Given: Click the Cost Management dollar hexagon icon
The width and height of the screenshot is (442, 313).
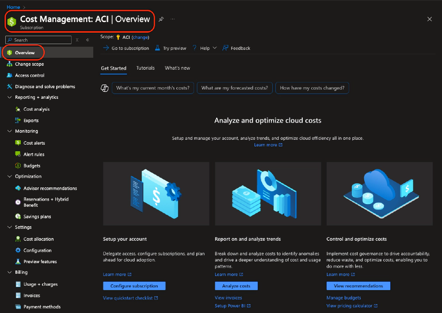Looking at the screenshot, I should (11, 22).
